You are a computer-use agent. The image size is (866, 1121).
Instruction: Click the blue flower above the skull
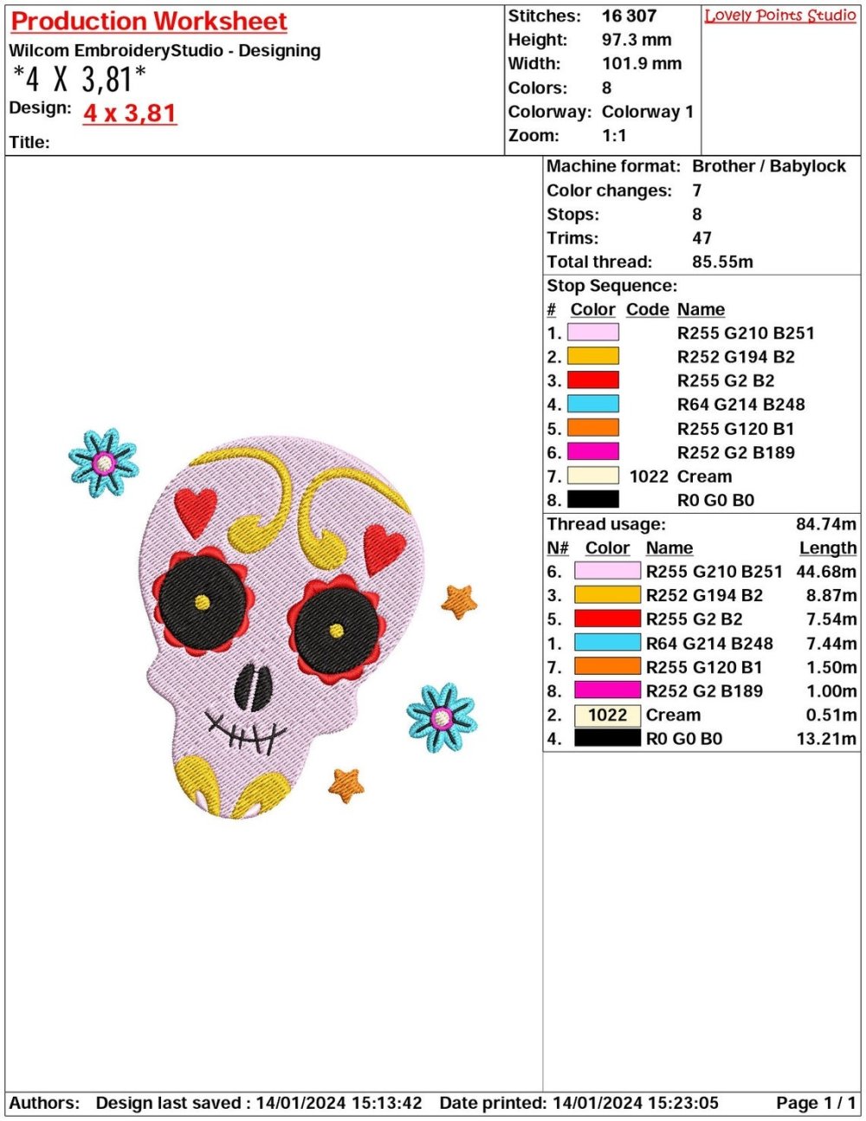tap(104, 463)
